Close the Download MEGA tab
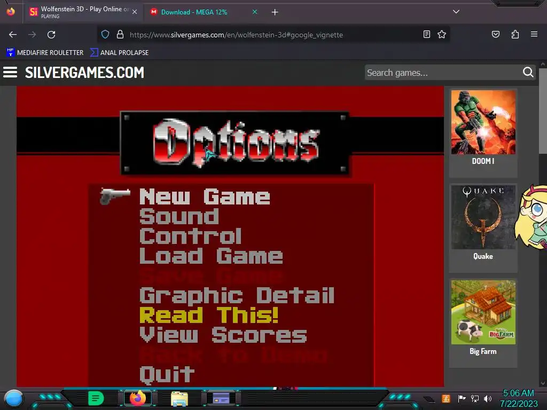Viewport: 547px width, 410px height. coord(255,12)
